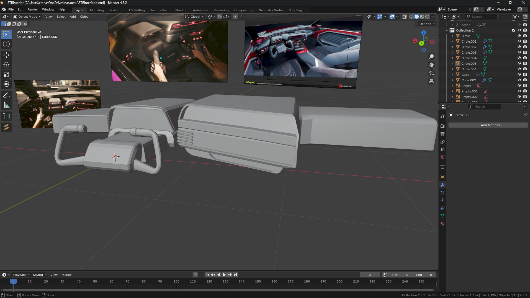Hide Circle.005 in the outliner
This screenshot has width=530, height=298.
point(519,63)
